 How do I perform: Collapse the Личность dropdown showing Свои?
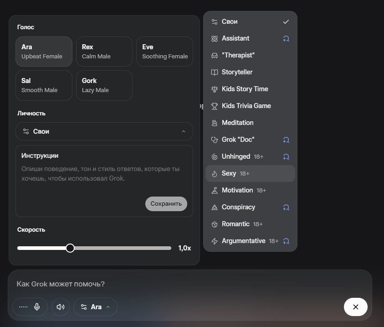(104, 131)
